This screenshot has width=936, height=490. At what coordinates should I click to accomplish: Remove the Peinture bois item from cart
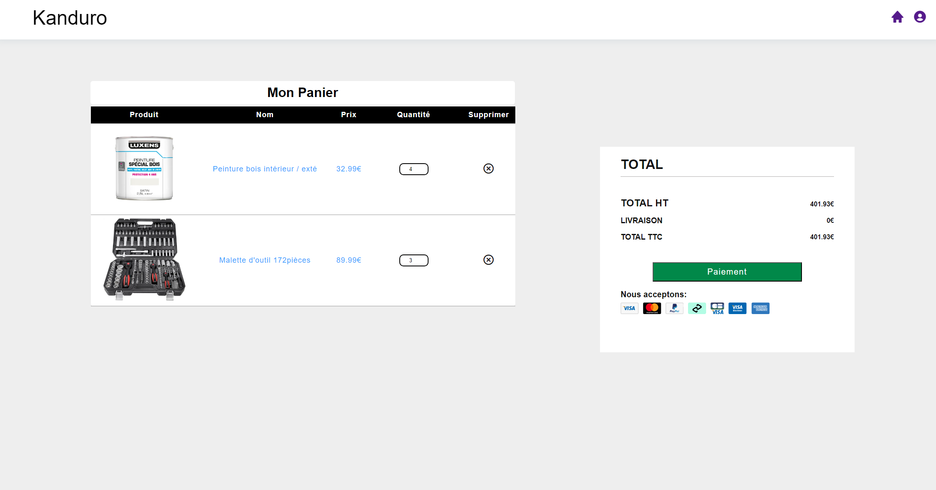(x=488, y=169)
